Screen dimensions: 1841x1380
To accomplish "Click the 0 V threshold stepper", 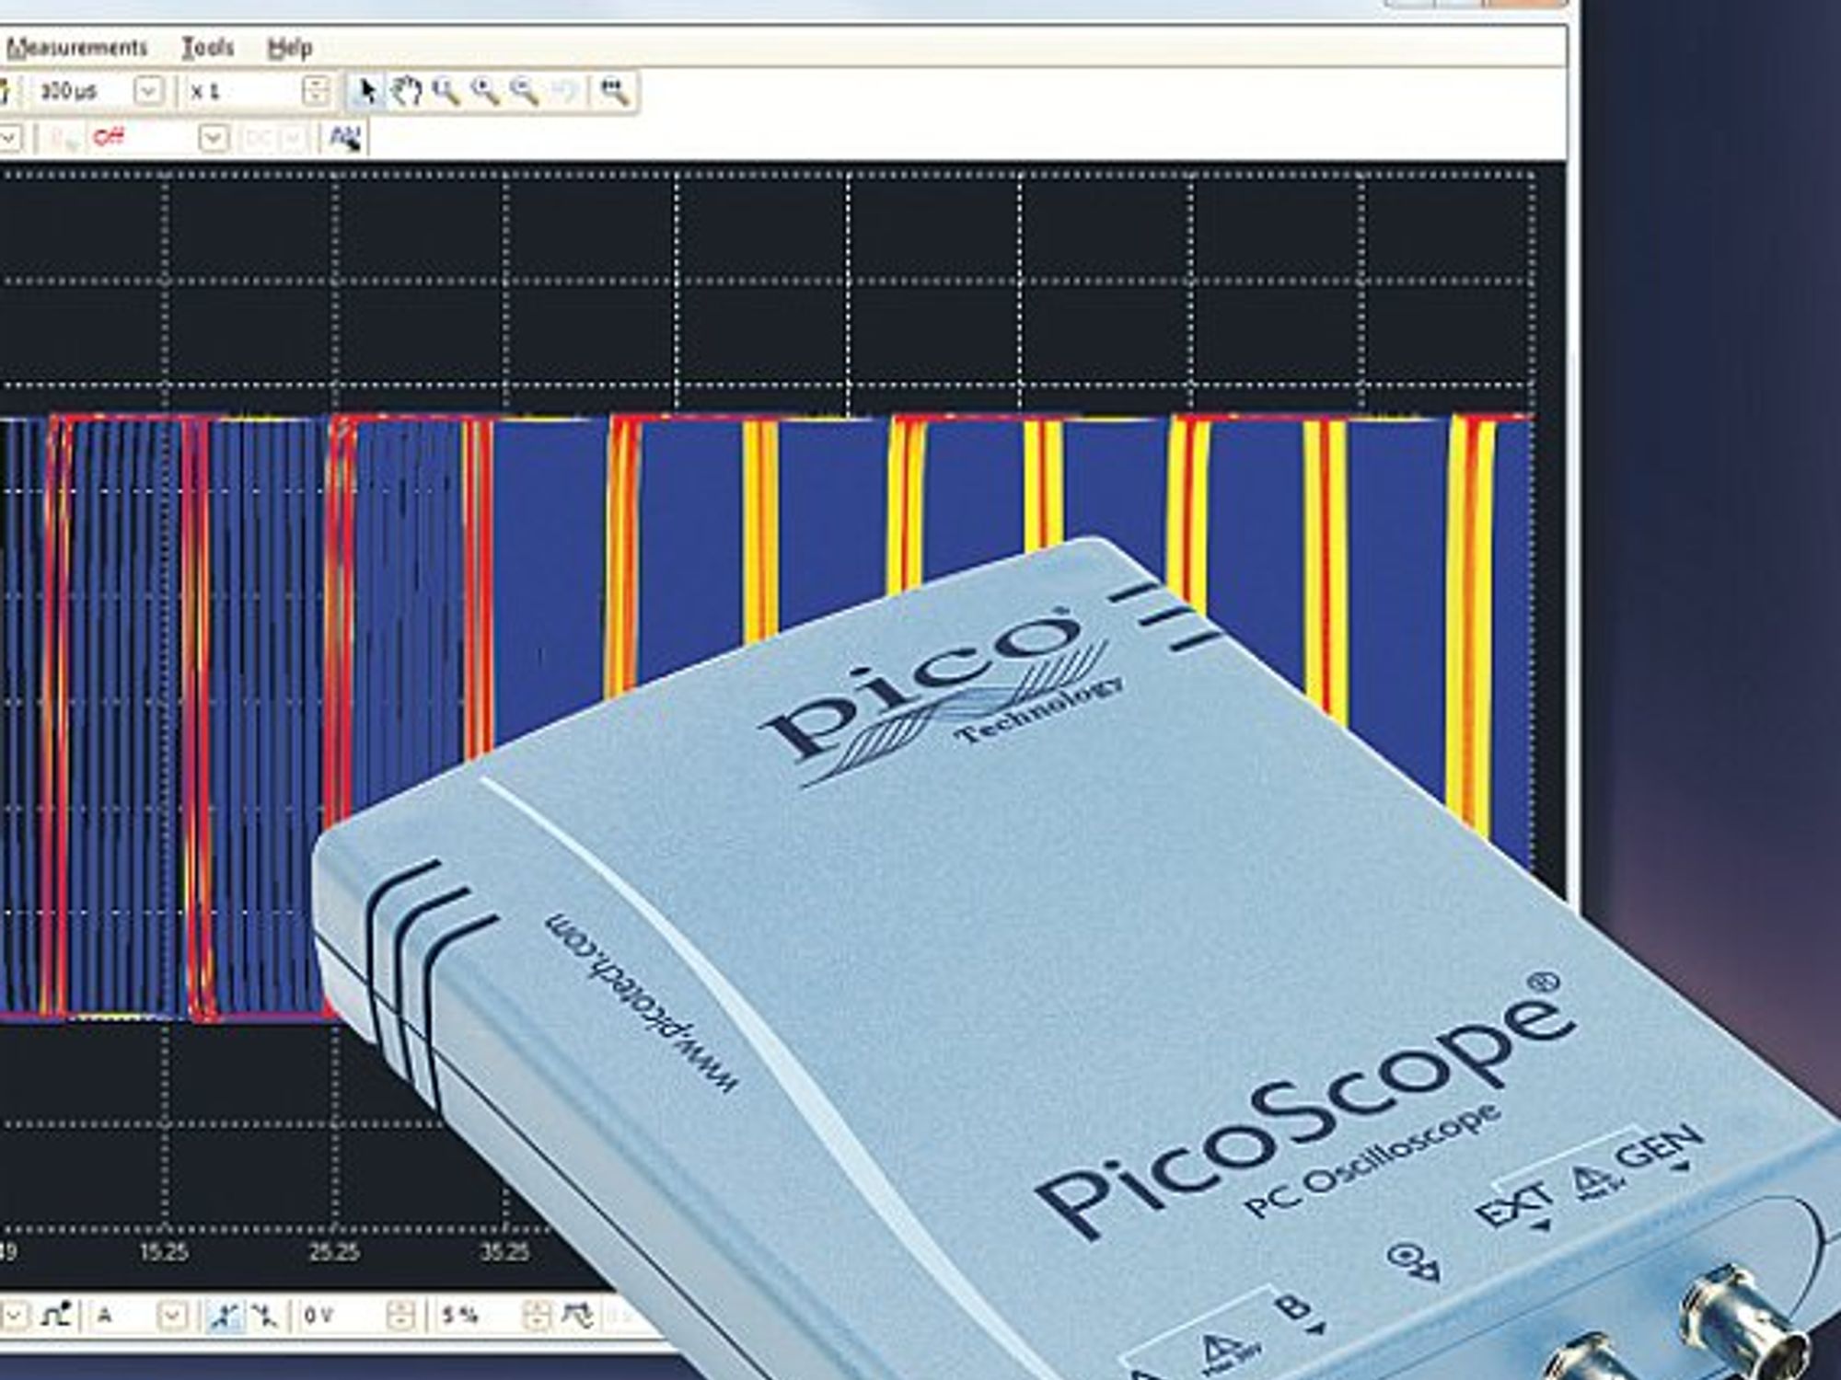I will 400,1316.
